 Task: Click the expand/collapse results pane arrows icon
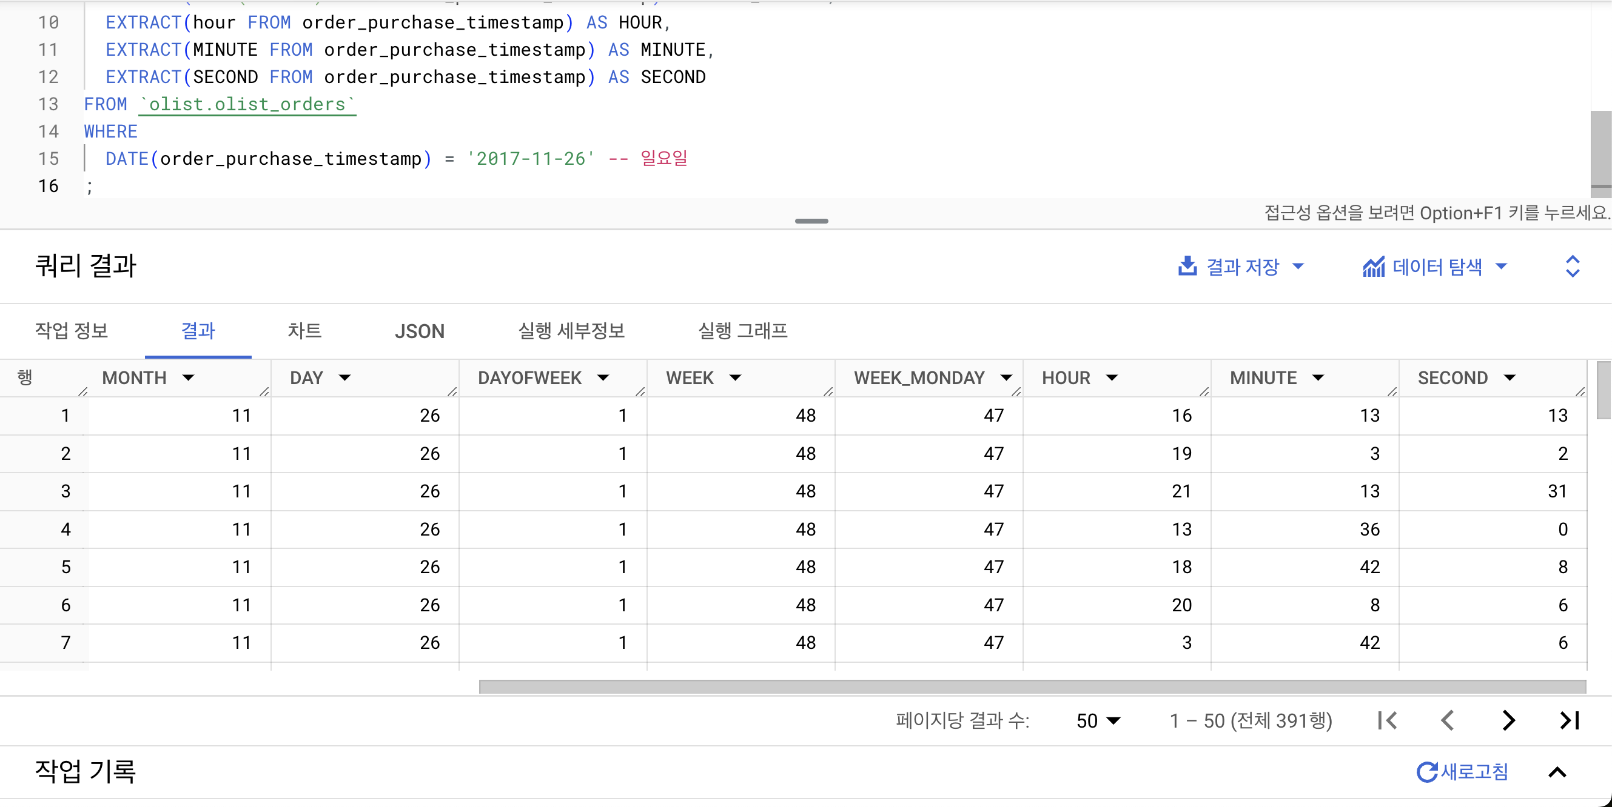[1572, 267]
